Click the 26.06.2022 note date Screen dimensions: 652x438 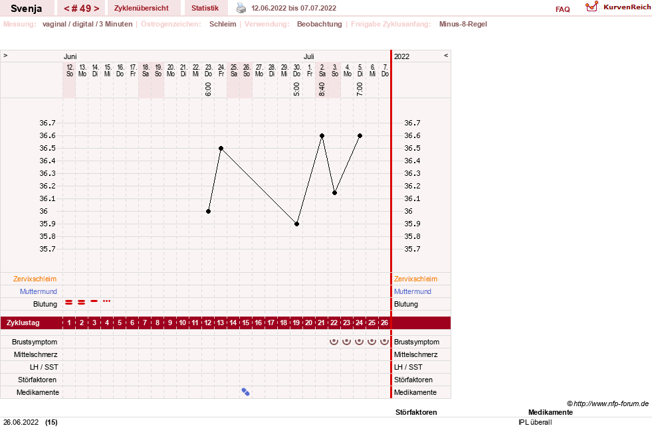point(21,422)
